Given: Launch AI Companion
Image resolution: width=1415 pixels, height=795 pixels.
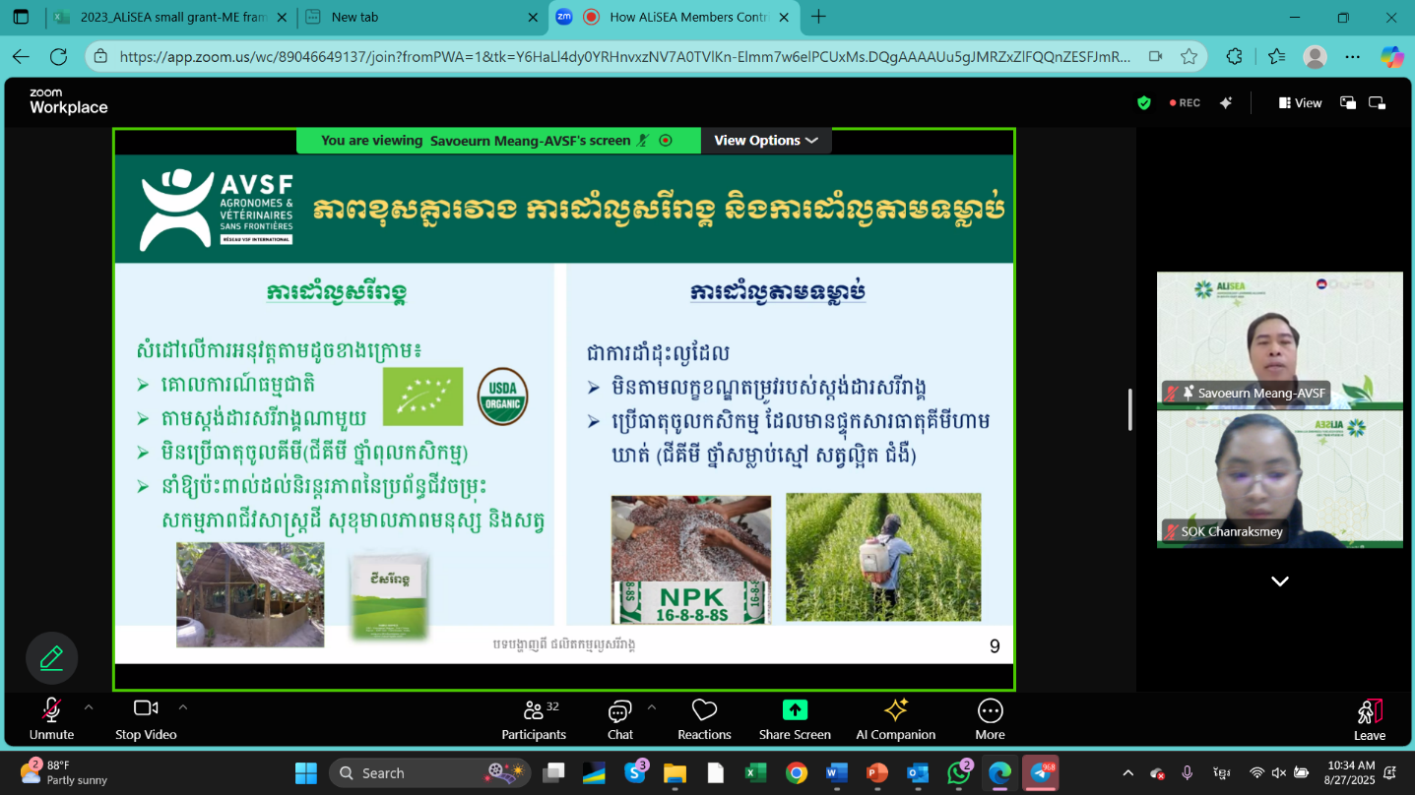Looking at the screenshot, I should (895, 719).
